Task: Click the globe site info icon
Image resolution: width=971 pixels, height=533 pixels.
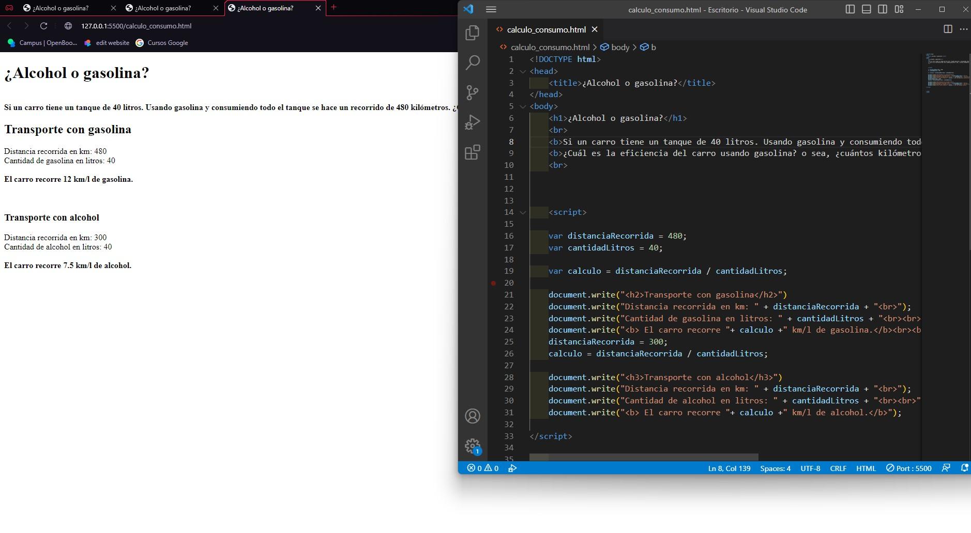Action: 68,26
